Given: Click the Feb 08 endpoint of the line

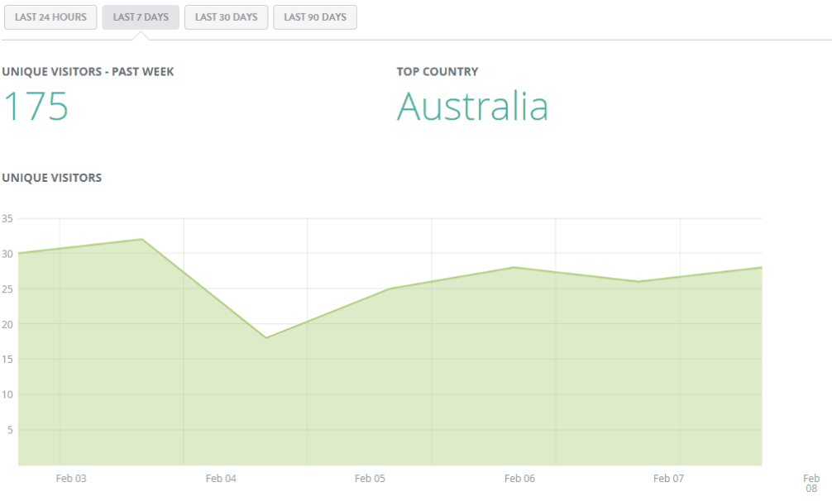Looking at the screenshot, I should [761, 267].
